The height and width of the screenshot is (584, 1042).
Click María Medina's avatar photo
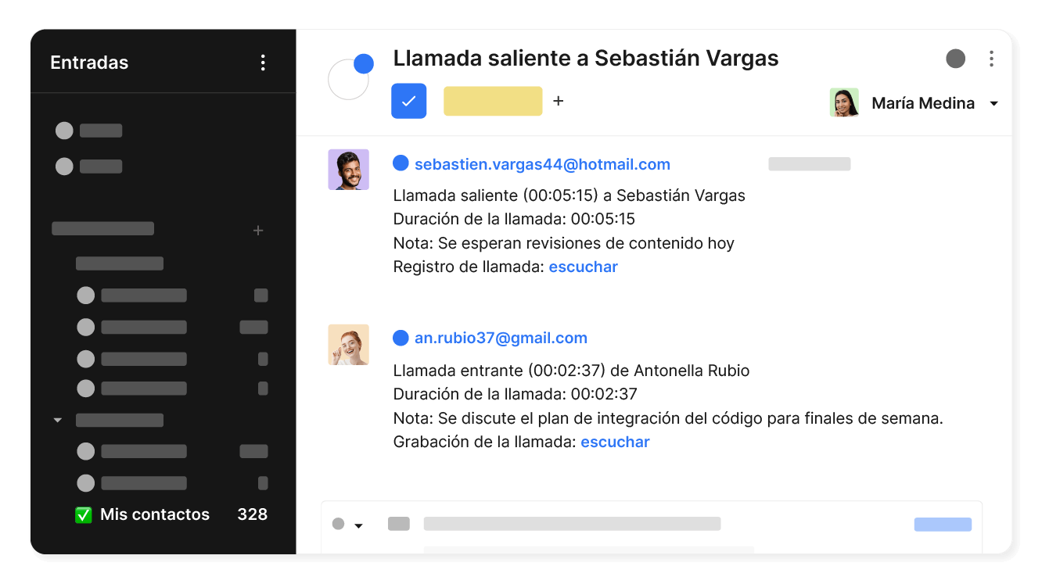pos(844,102)
